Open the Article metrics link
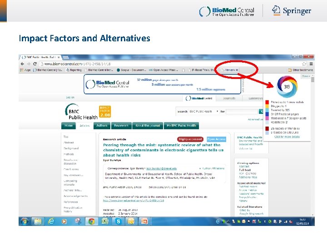327x245 pixels. pos(248,190)
